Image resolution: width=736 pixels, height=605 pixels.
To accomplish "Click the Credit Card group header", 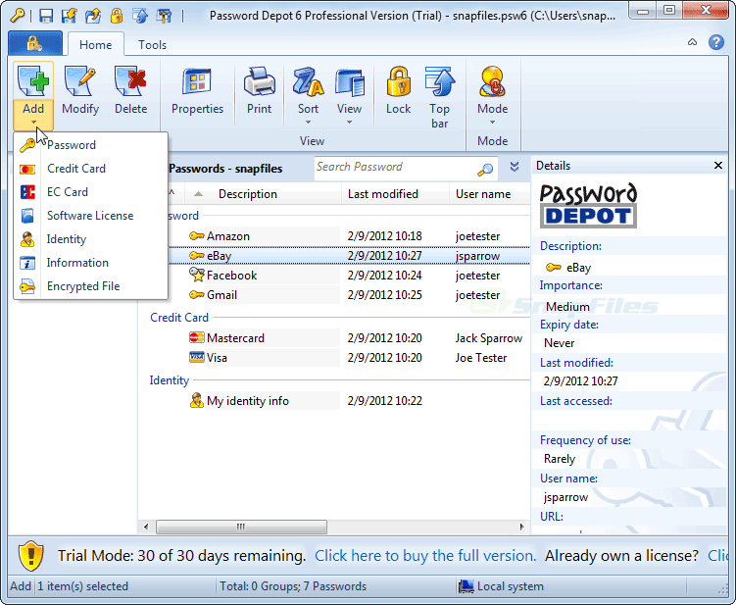I will point(178,318).
